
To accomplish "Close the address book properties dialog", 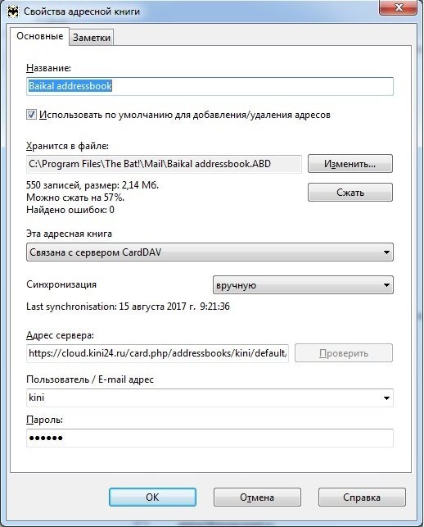I will pyautogui.click(x=399, y=7).
